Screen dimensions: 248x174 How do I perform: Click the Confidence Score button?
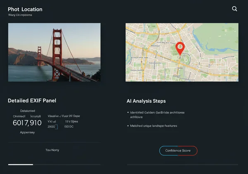178,150
